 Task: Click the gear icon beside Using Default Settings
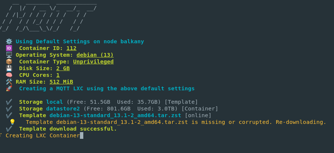click(x=9, y=41)
